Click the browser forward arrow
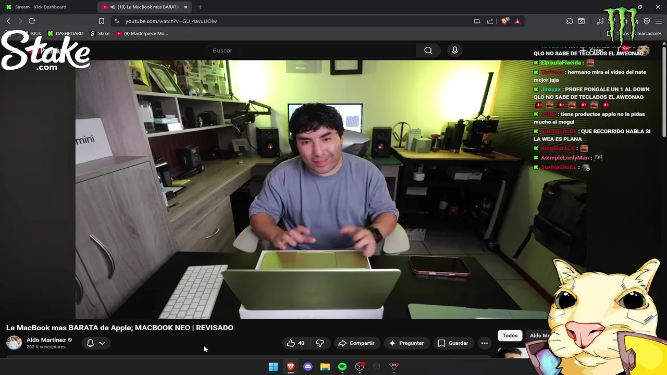The image size is (667, 375). click(20, 21)
